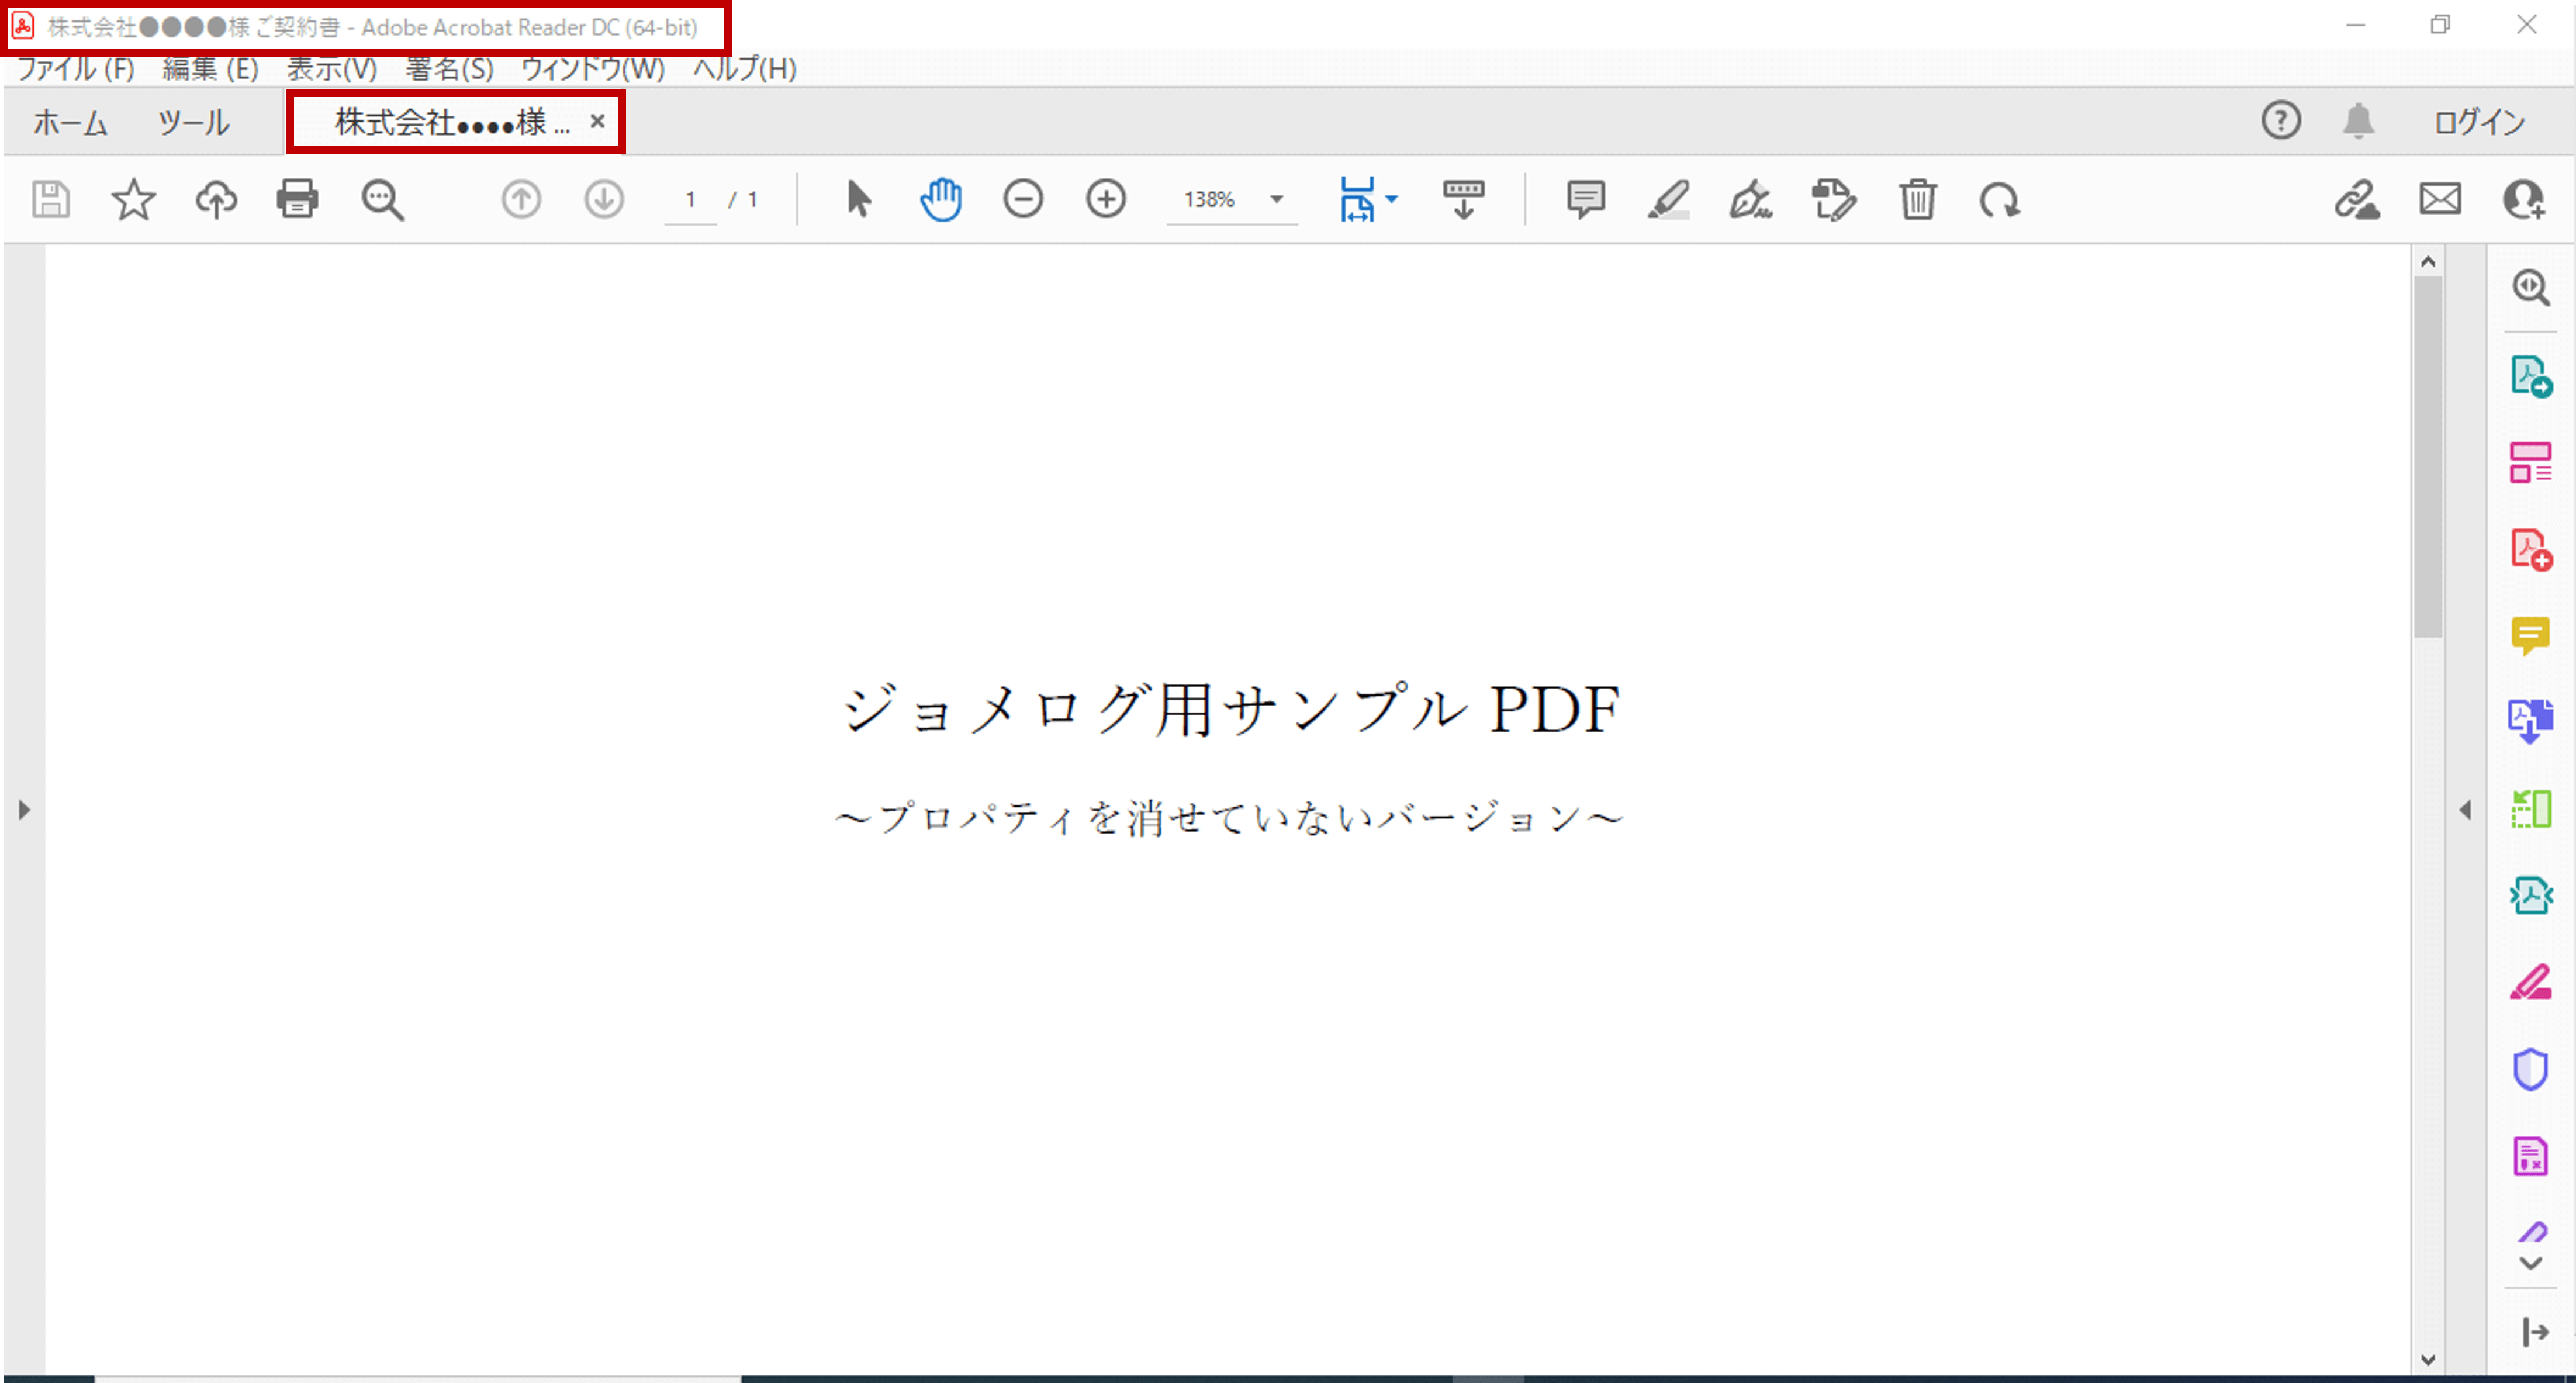
Task: Open the zoom percentage dropdown
Action: tap(1277, 200)
